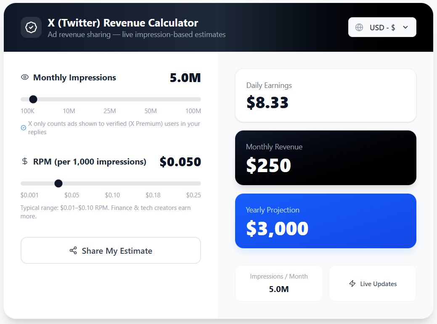Toggle the Live Updates indicator
Screen dimensions: 437x324
372,284
